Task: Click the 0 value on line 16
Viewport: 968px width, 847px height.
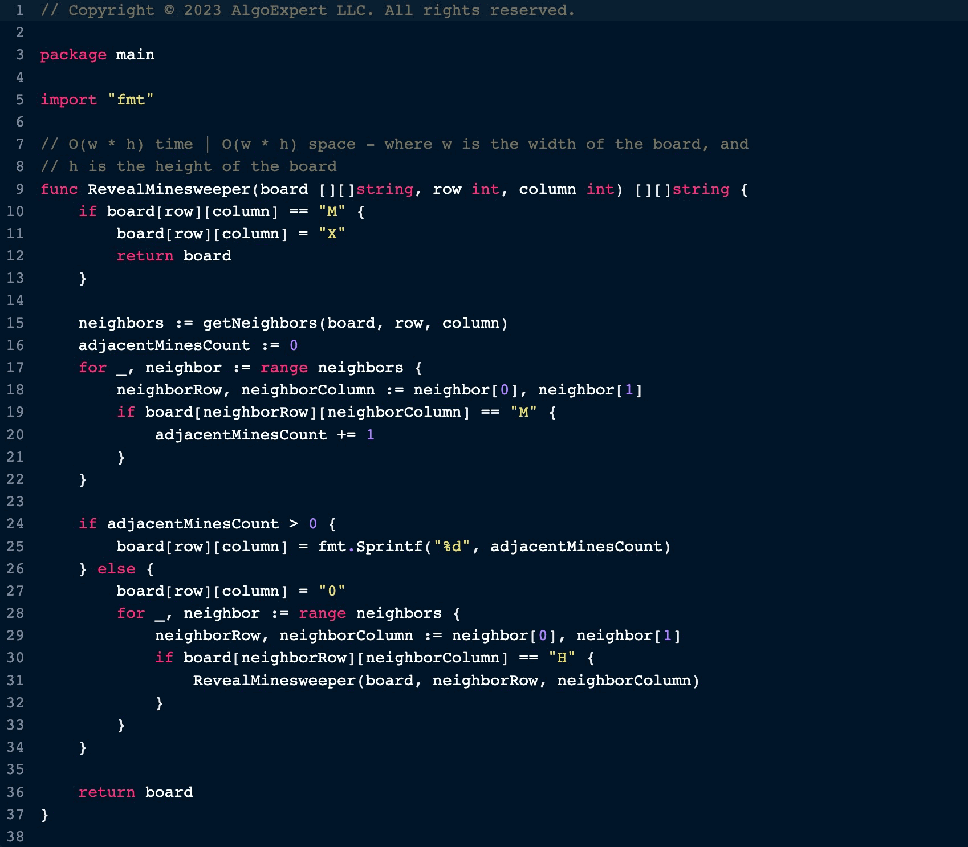Action: pos(294,345)
